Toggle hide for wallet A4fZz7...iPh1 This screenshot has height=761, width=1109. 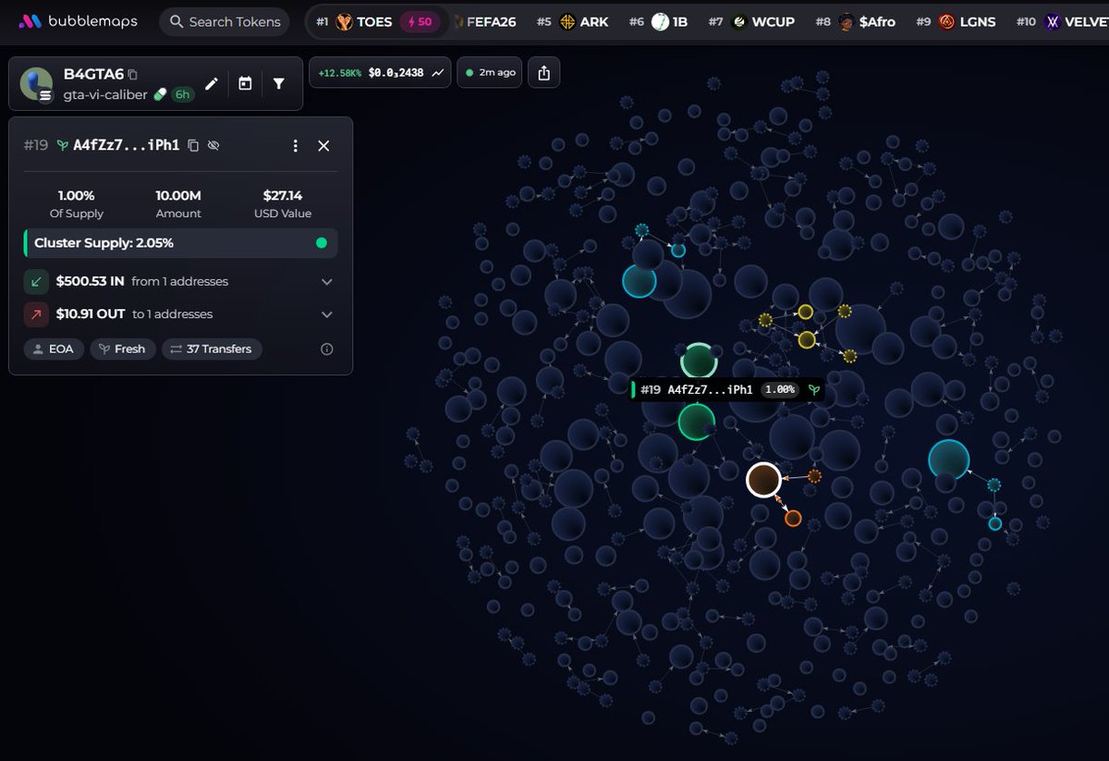point(213,145)
